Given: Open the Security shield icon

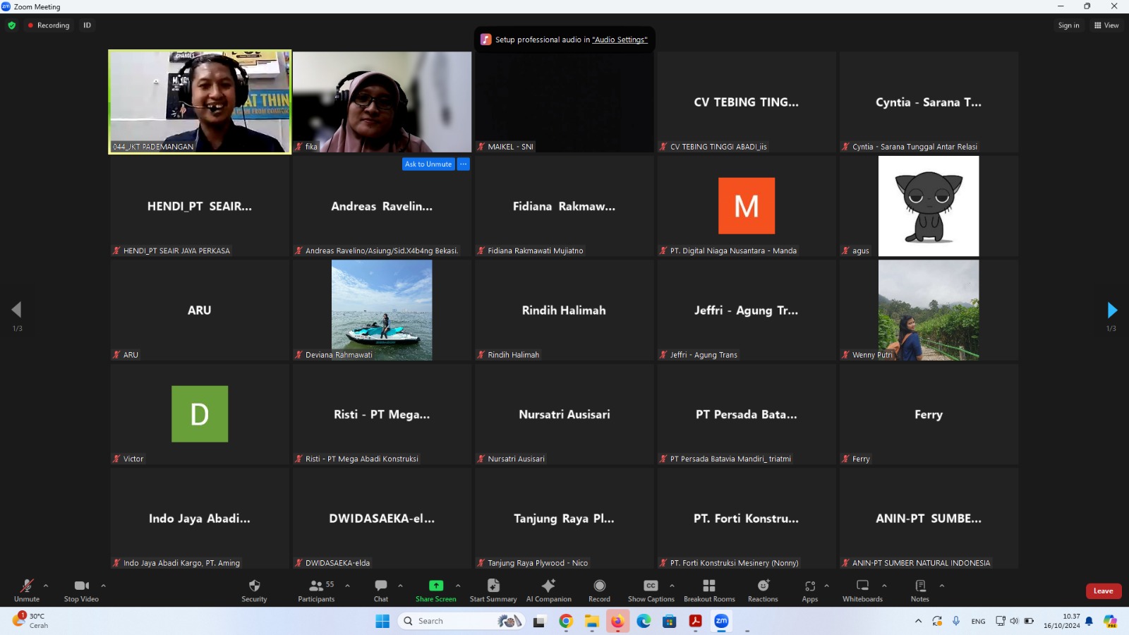Looking at the screenshot, I should tap(254, 586).
